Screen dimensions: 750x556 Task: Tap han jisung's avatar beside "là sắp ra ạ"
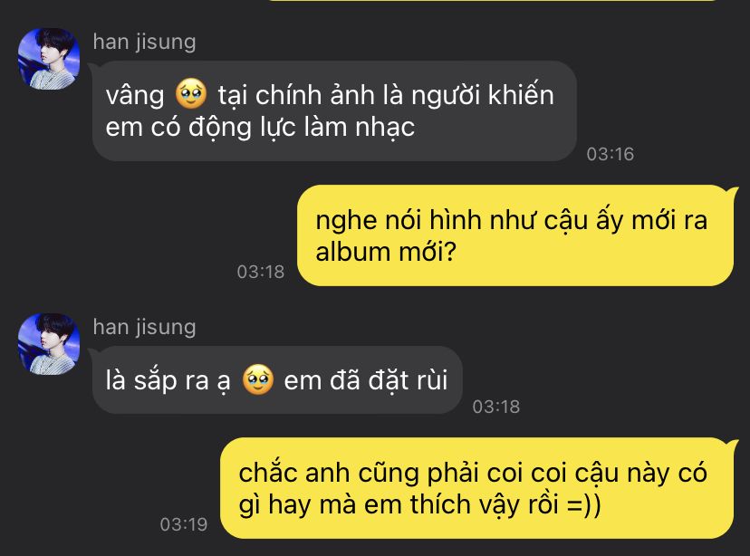(x=49, y=344)
